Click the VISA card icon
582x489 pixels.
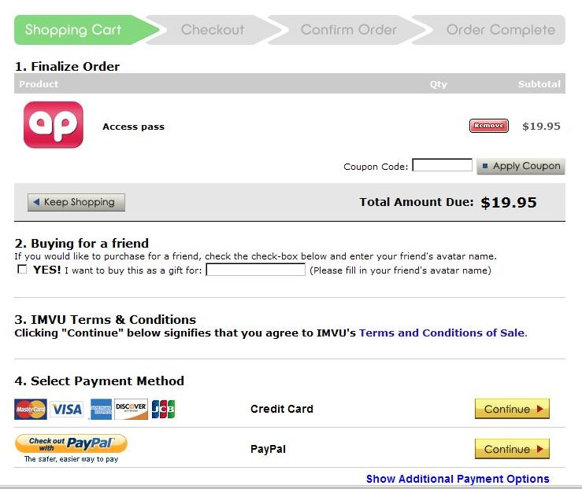[x=66, y=409]
